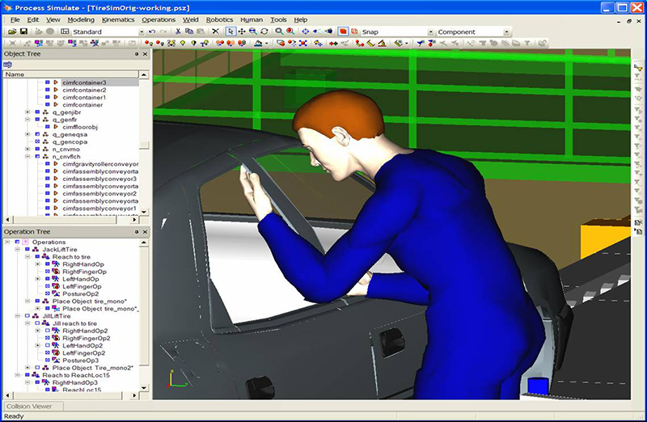Click the Delete X toolbar icon
The height and width of the screenshot is (422, 647).
215,32
